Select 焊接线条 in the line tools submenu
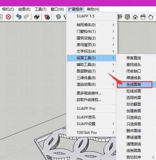 pyautogui.click(x=134, y=78)
